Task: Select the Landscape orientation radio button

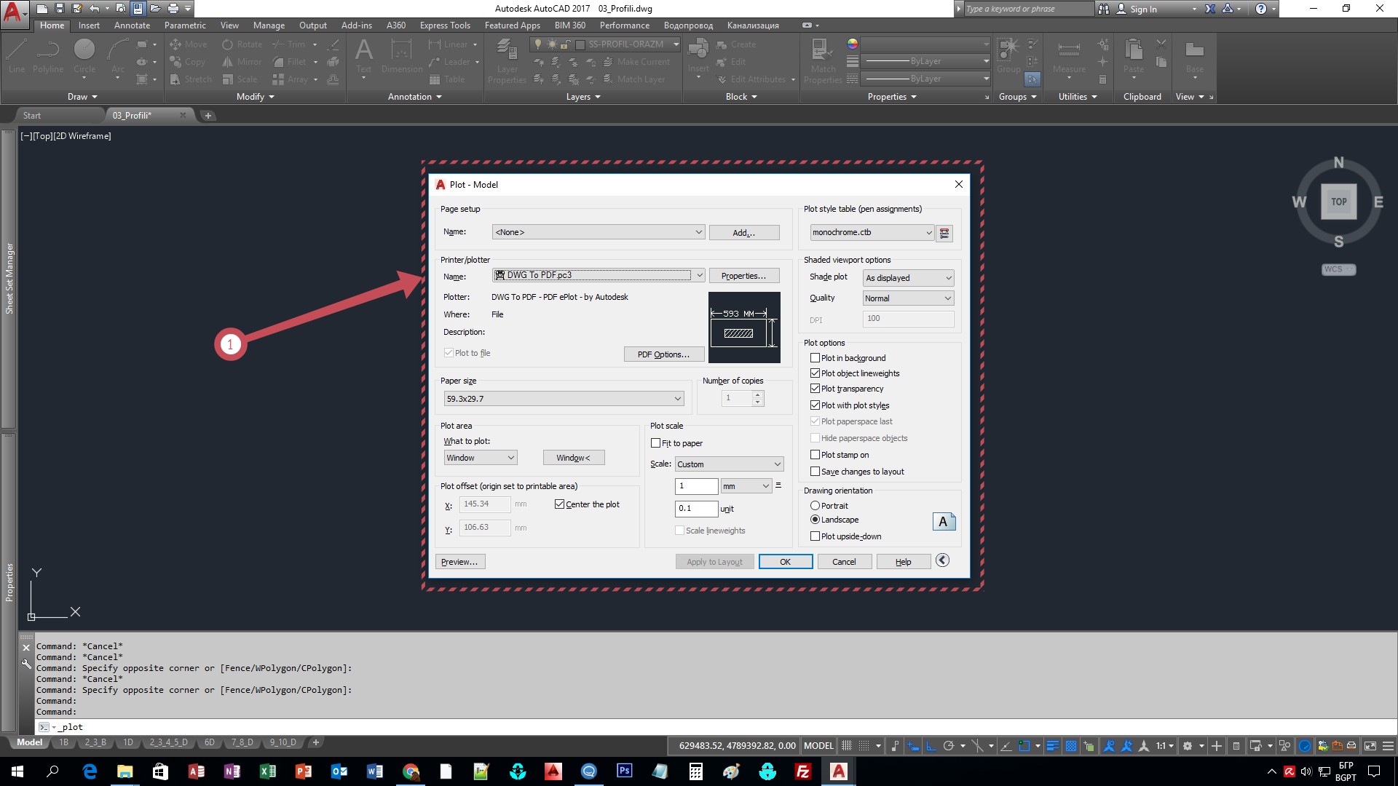Action: pyautogui.click(x=815, y=520)
